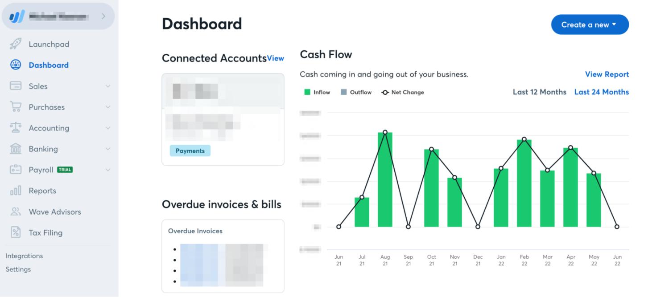Expand the Payroll section chevron
The height and width of the screenshot is (297, 669).
pos(107,170)
